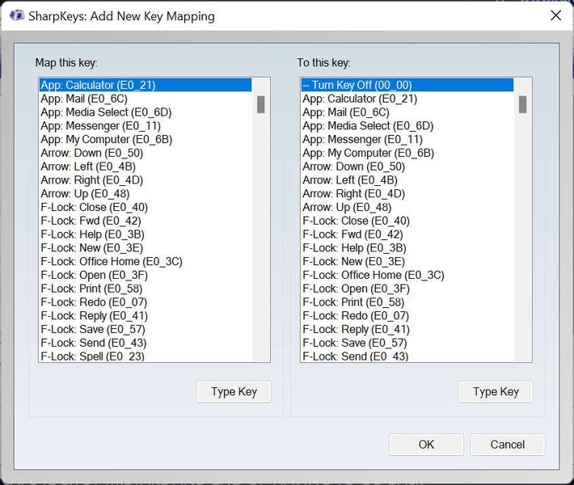
Task: Choose F-Lock: Redo in To this key list
Action: pyautogui.click(x=407, y=315)
